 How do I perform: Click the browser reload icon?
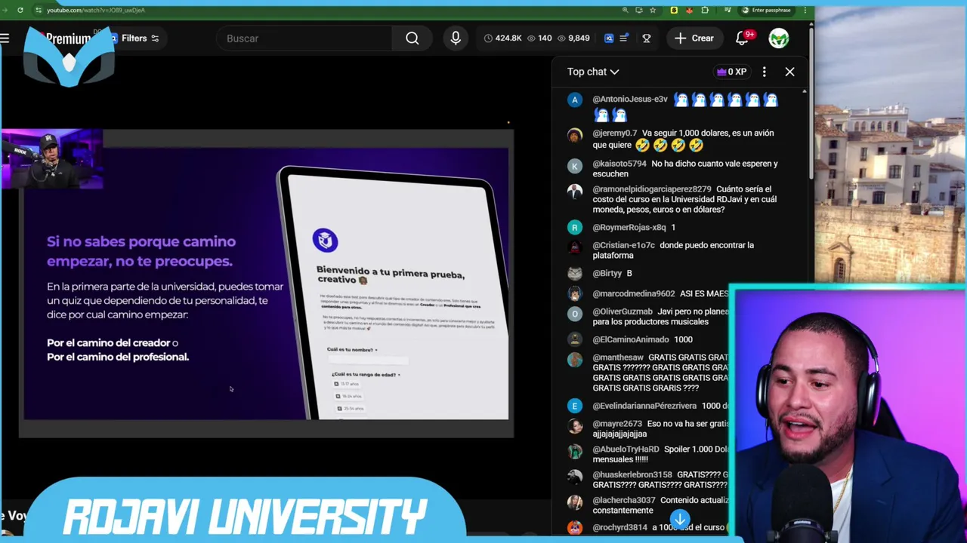[x=20, y=10]
